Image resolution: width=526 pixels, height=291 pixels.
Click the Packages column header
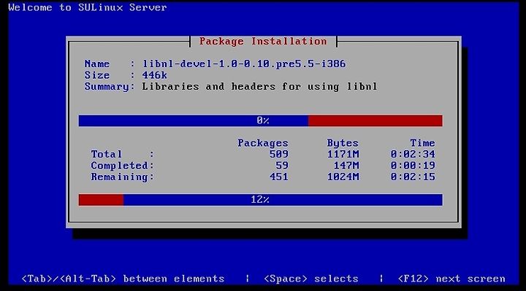click(263, 143)
